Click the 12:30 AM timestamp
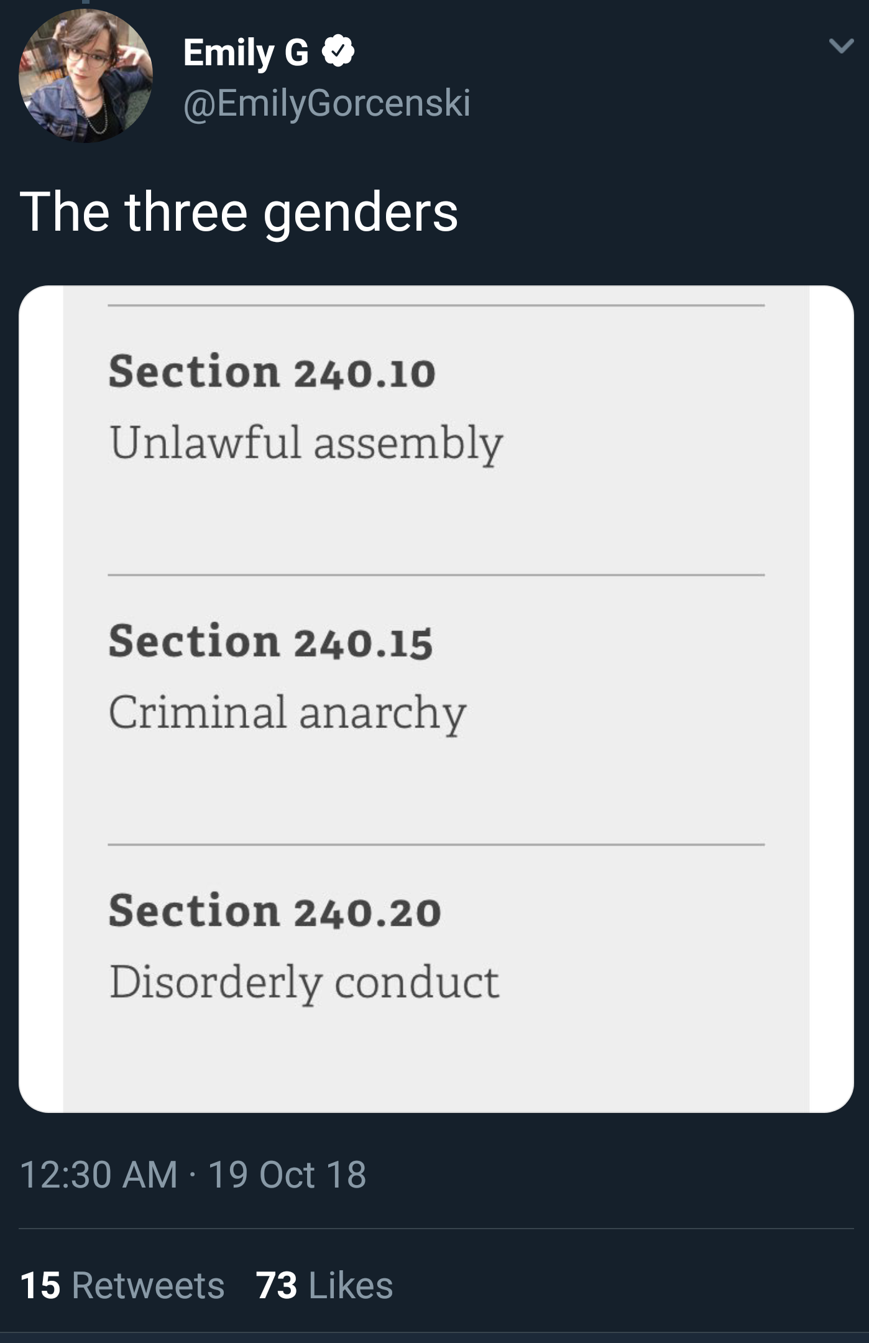Viewport: 869px width, 1343px height. tap(99, 1175)
